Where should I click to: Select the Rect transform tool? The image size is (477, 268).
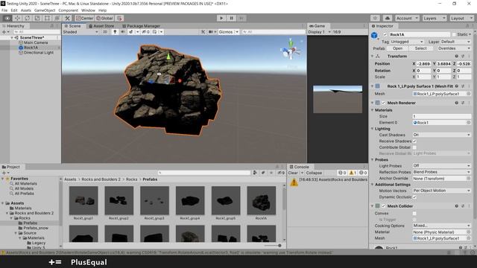point(47,18)
